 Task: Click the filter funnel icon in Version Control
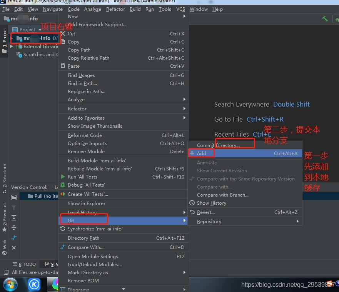tap(14, 208)
